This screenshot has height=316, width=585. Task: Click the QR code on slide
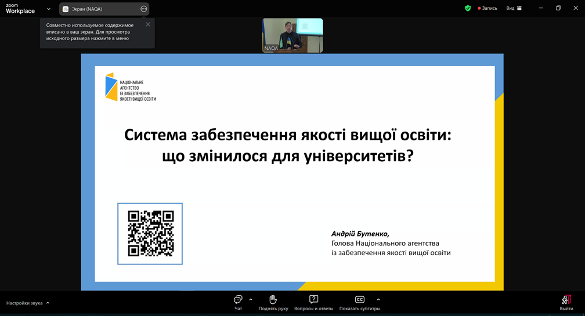150,234
